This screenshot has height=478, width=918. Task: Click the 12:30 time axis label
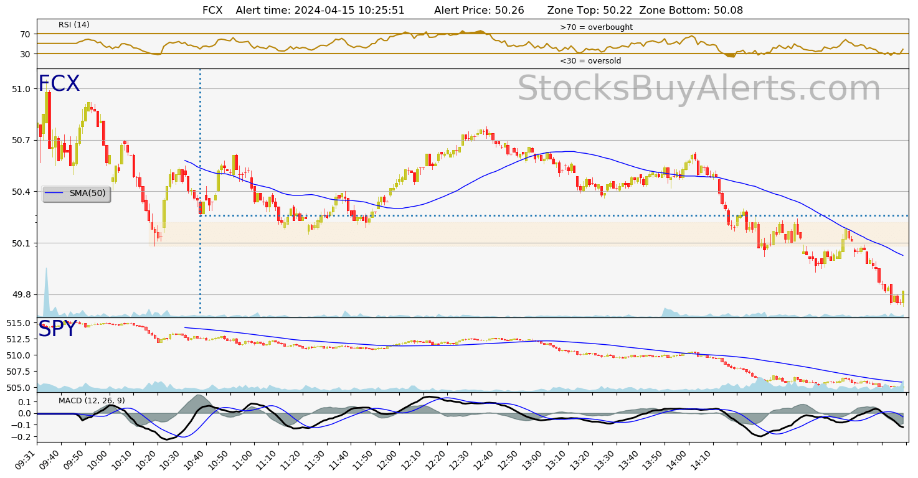460,459
